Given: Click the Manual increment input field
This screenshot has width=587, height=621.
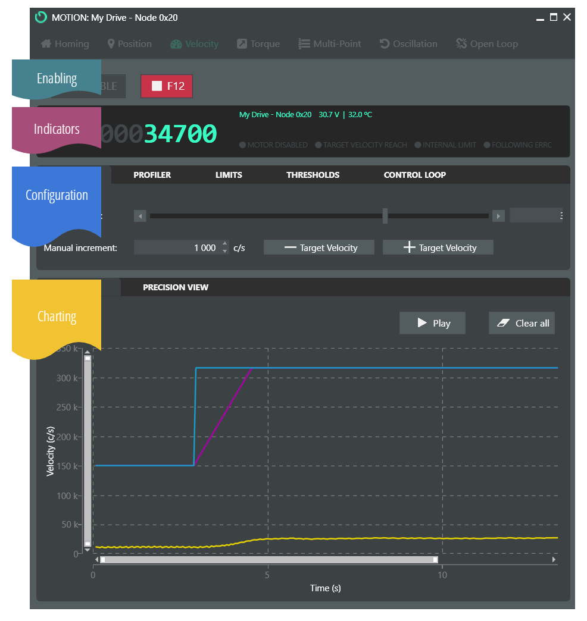Looking at the screenshot, I should (177, 247).
